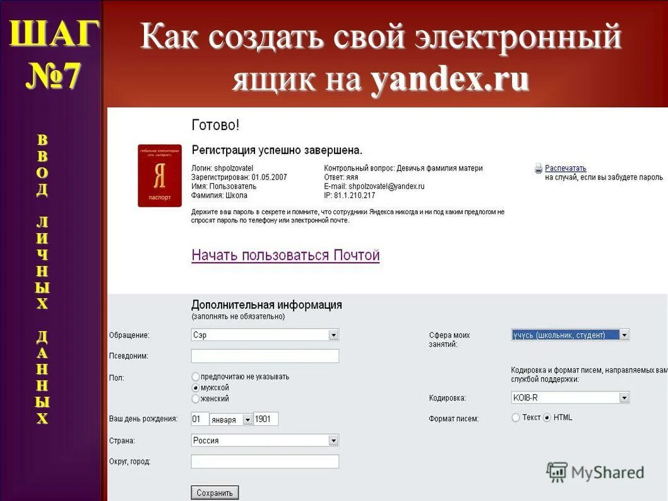Choose HTML as letter format
Viewport: 668px width, 501px height.
pos(546,418)
